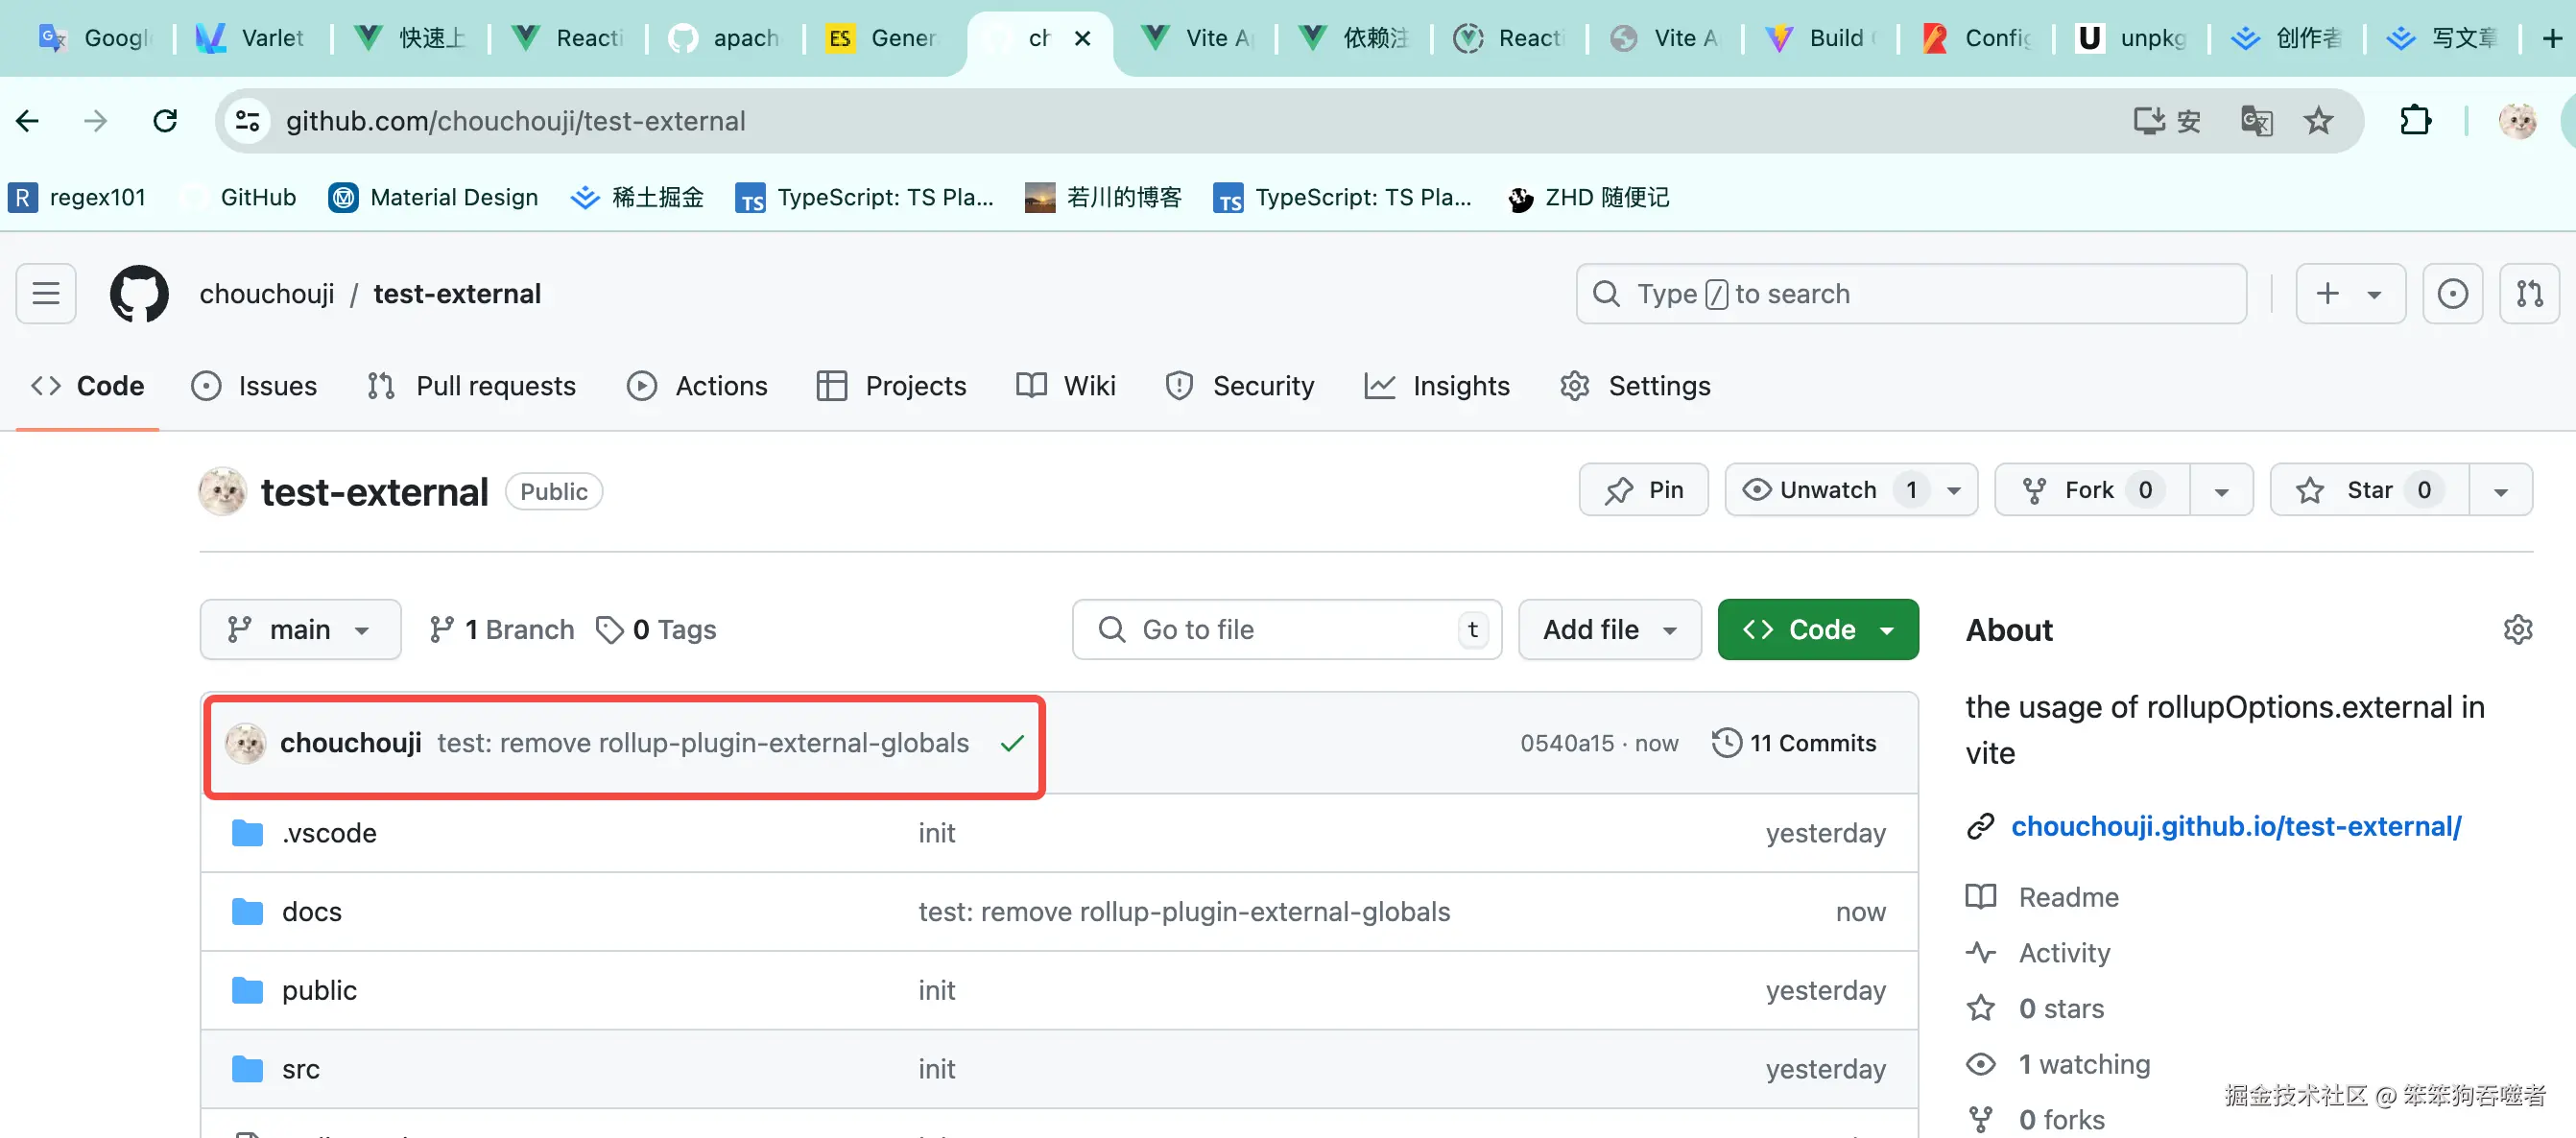Click the Google Translate icon in address bar
The width and height of the screenshot is (2576, 1138).
point(2256,121)
